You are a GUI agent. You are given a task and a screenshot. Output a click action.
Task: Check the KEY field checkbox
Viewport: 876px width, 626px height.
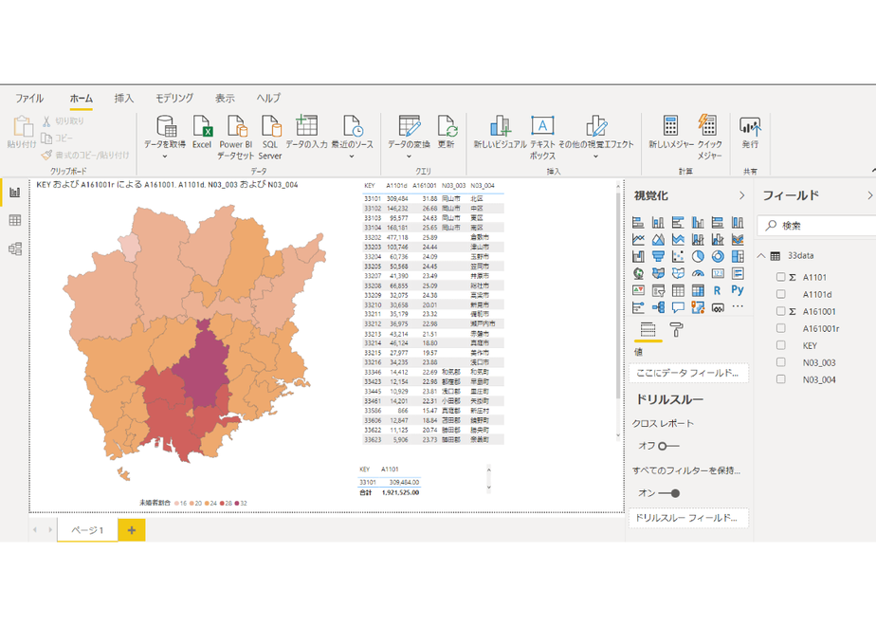tap(781, 345)
